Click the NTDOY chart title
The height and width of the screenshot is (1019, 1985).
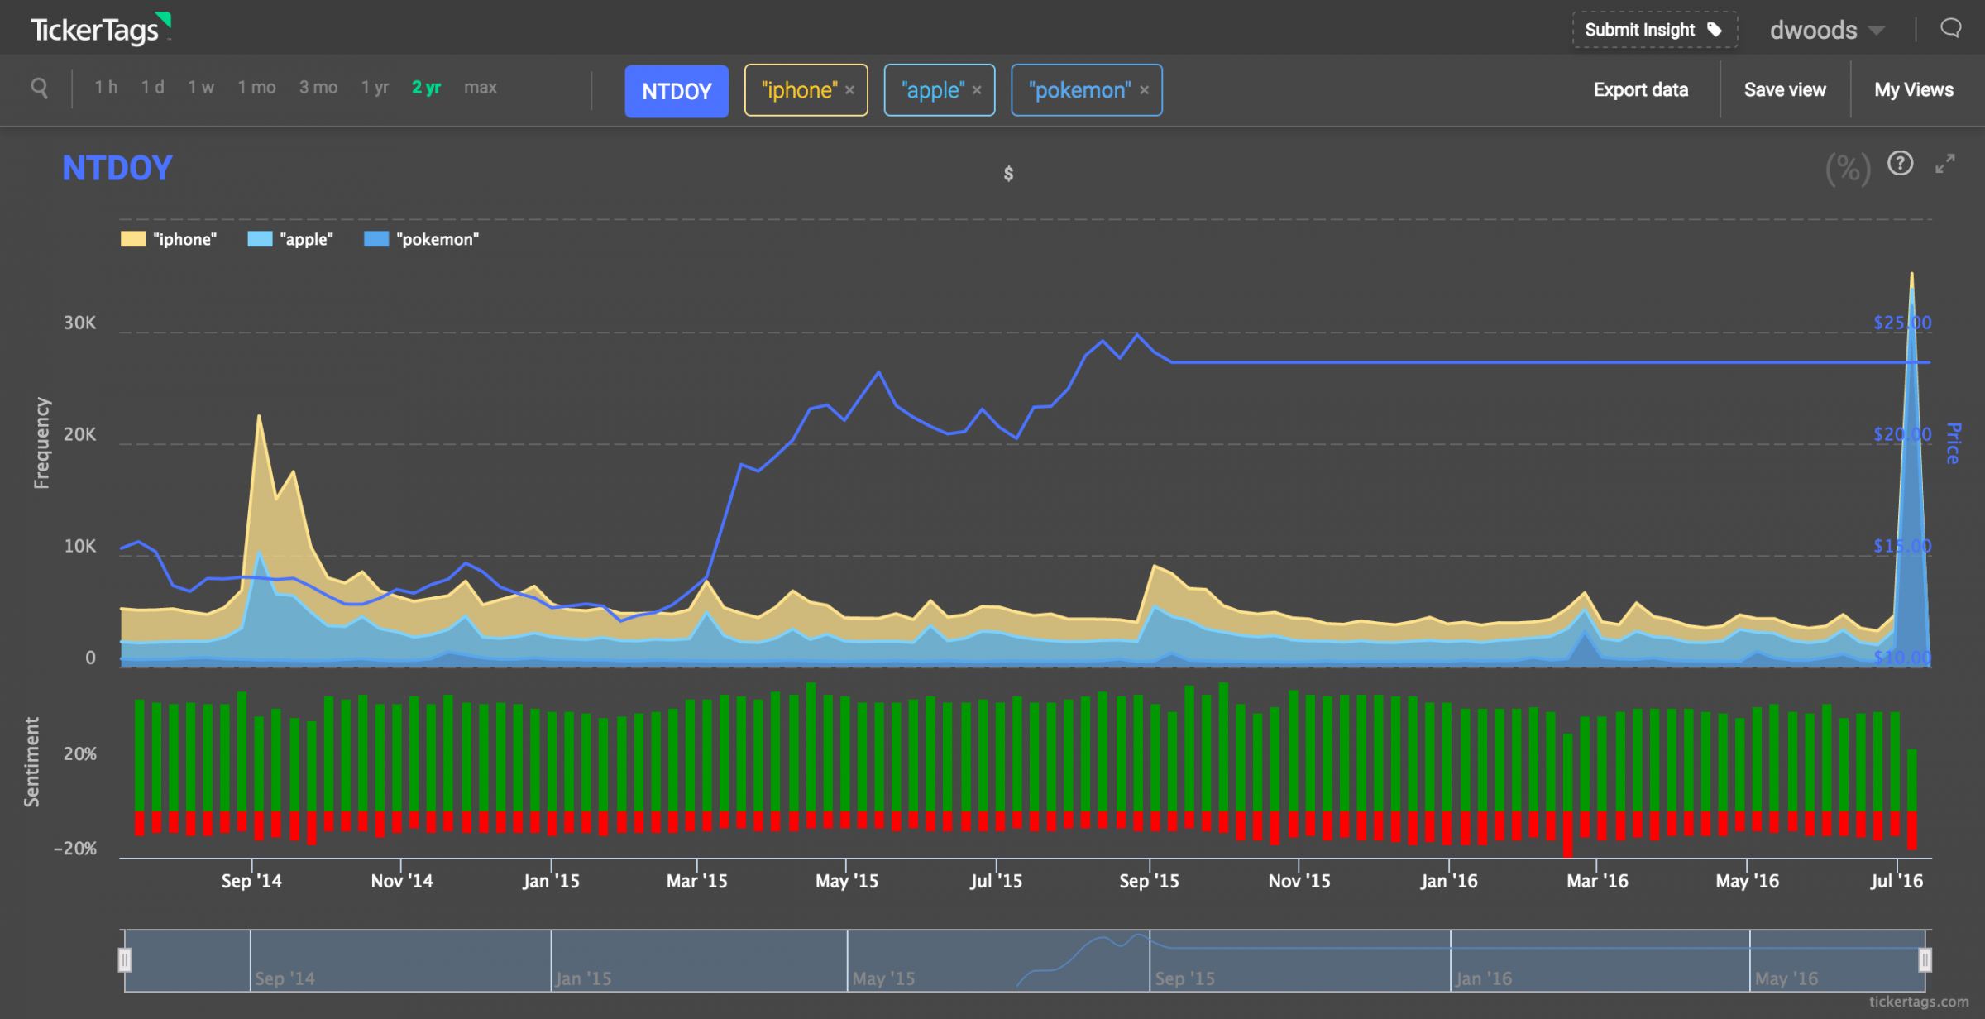(117, 169)
